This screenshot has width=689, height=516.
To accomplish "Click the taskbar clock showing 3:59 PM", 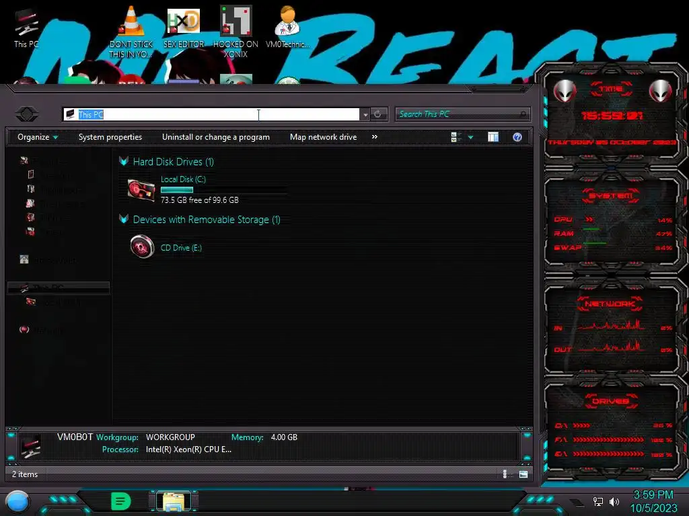I will pos(653,494).
